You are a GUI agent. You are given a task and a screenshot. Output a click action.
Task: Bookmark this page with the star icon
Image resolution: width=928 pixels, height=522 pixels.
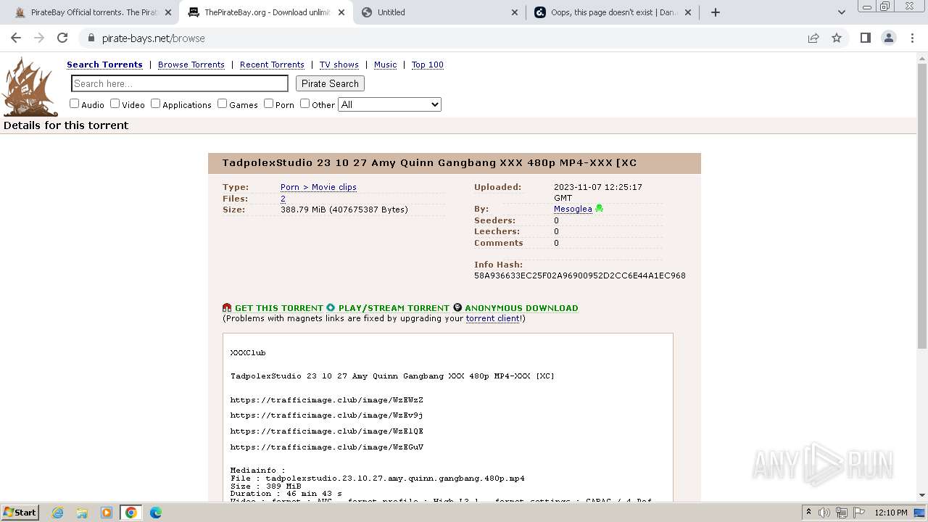click(837, 38)
